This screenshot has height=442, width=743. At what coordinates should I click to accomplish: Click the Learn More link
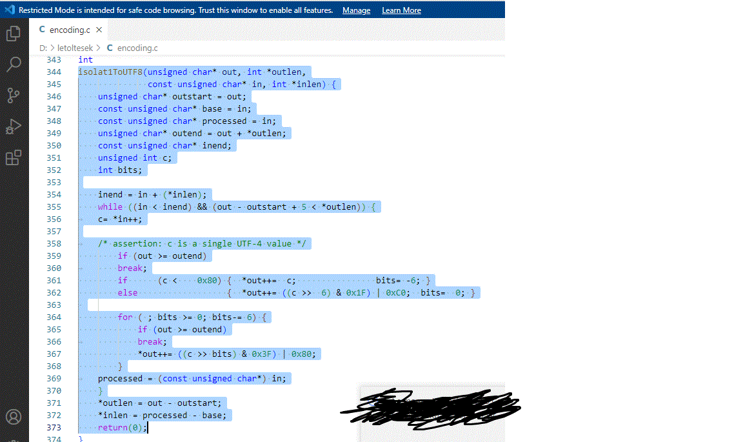(x=401, y=10)
